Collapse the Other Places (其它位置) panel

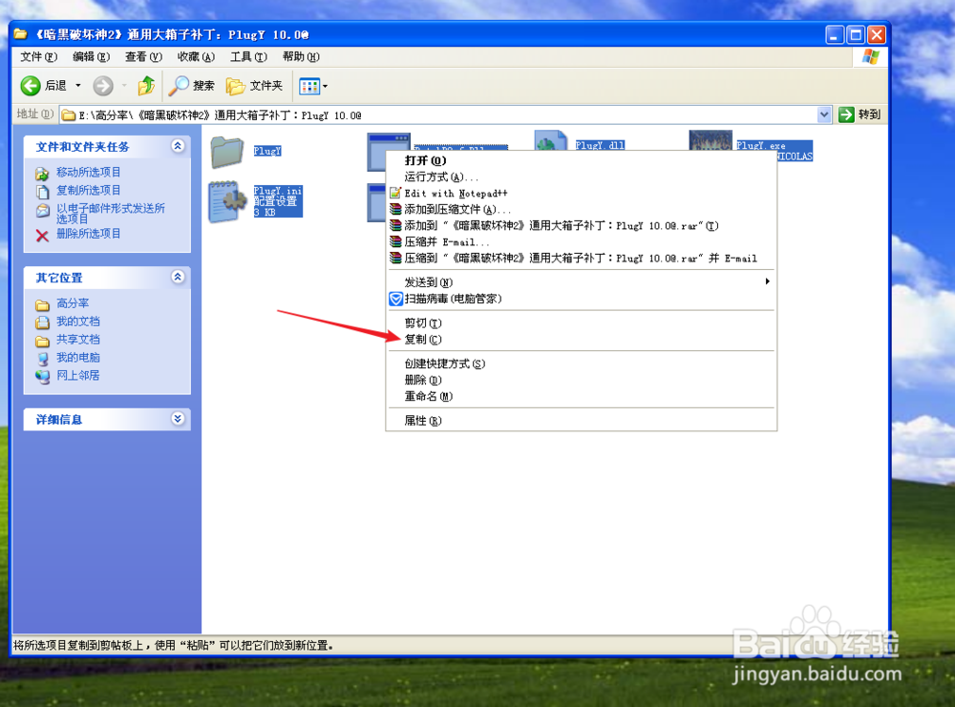pyautogui.click(x=178, y=277)
